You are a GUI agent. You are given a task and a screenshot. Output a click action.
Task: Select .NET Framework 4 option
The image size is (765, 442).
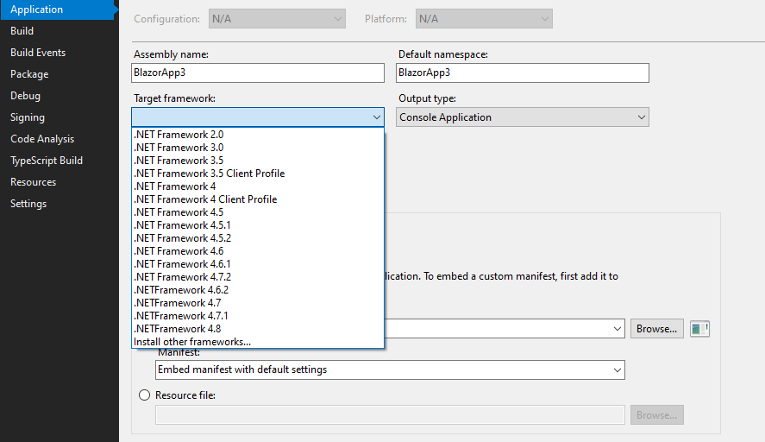(x=258, y=186)
